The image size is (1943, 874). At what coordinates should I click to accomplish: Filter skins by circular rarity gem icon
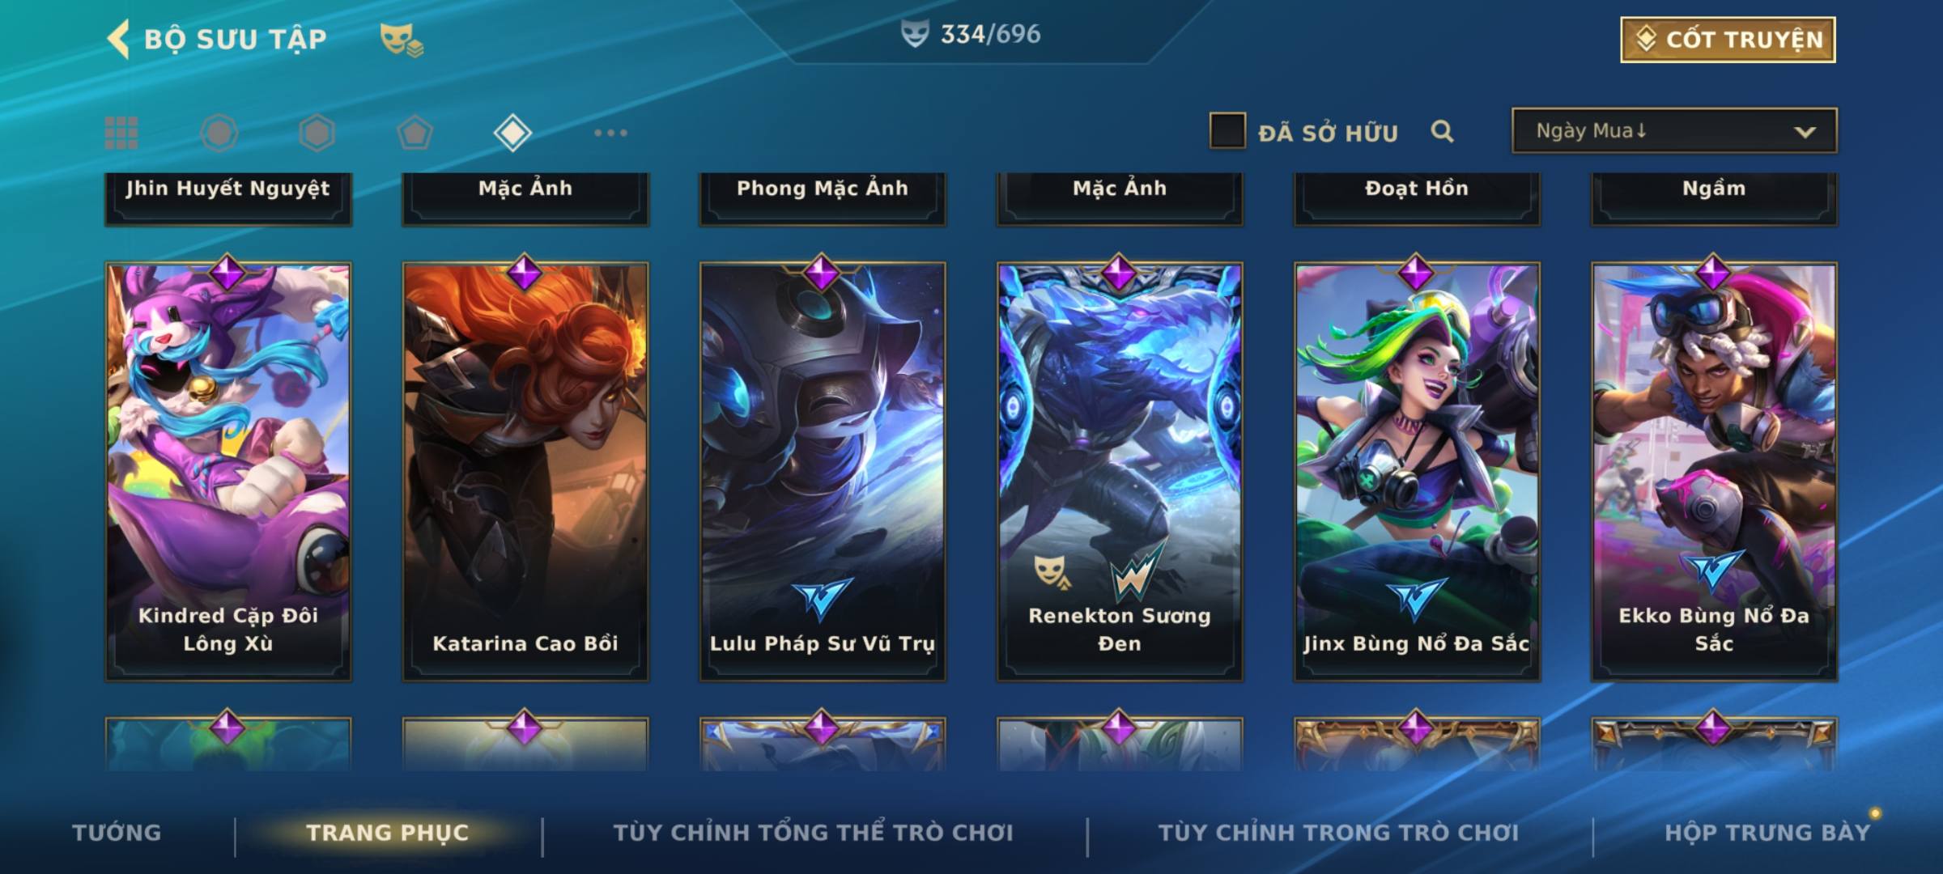219,133
